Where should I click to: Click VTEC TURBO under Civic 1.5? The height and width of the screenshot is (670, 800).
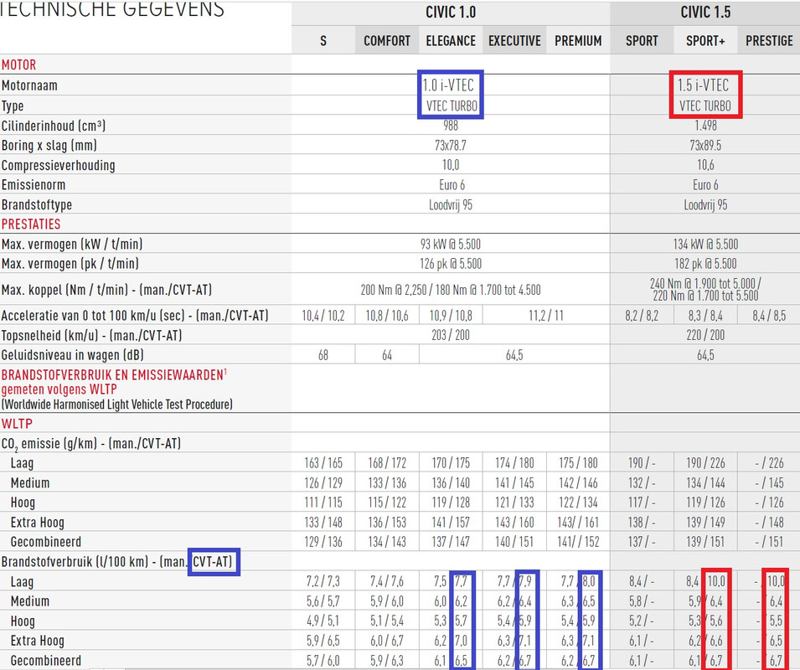point(705,106)
